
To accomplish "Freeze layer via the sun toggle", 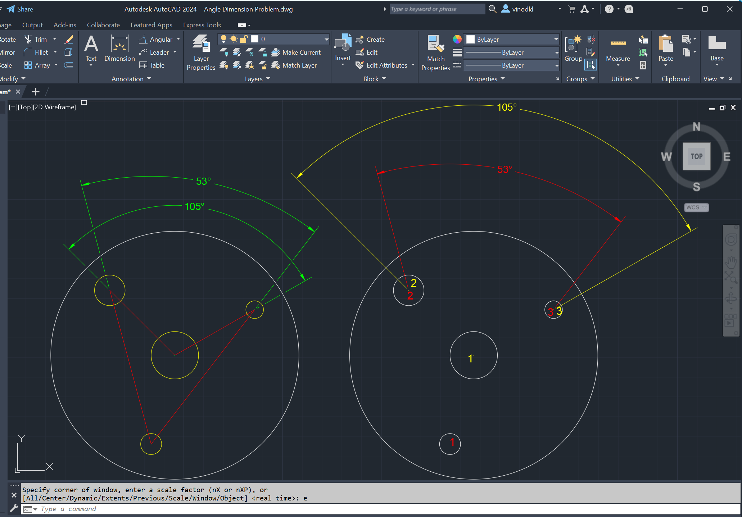I will [234, 38].
